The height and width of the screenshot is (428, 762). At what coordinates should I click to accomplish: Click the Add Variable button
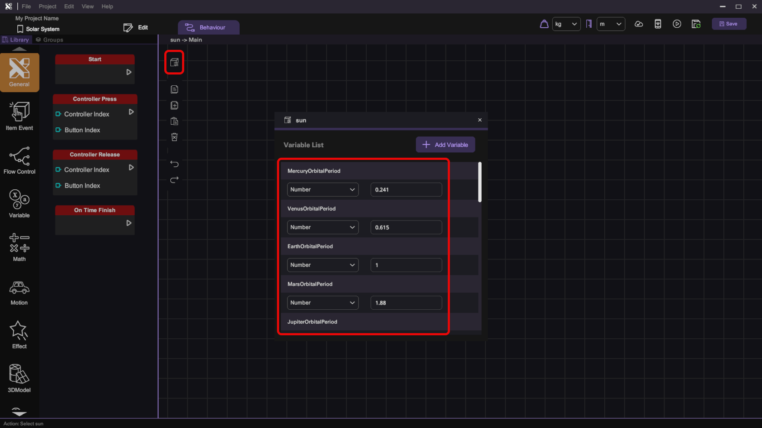pos(446,145)
